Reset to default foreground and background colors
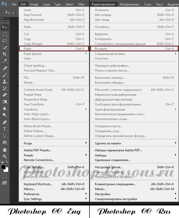 [2, 162]
